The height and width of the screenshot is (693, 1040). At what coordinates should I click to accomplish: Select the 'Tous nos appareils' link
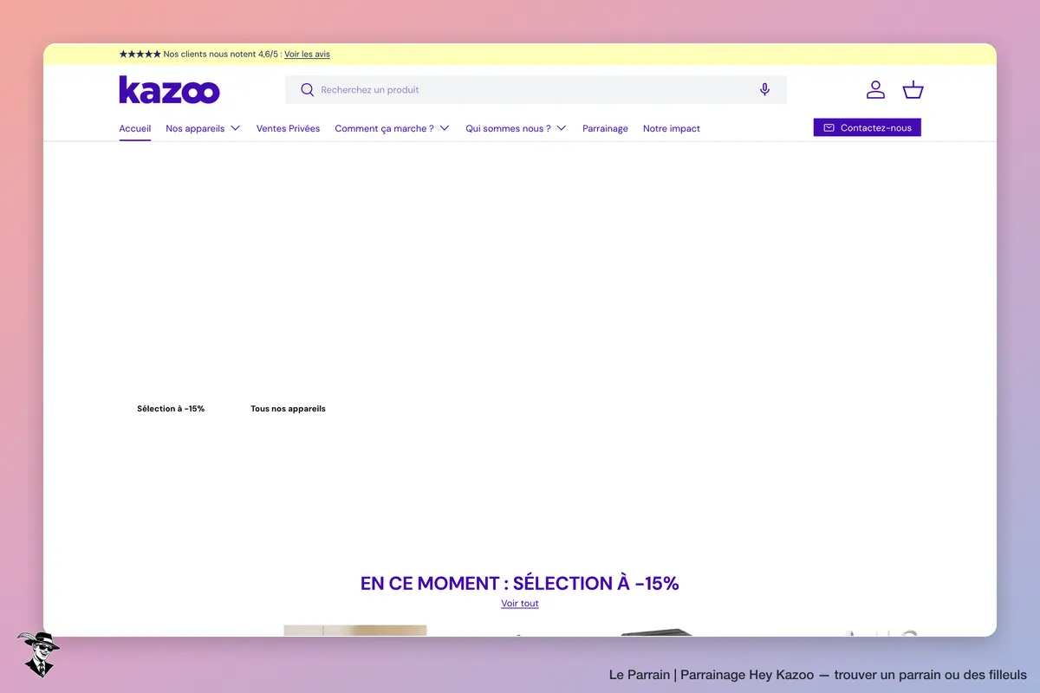coord(288,409)
